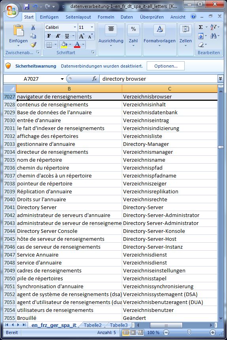The width and height of the screenshot is (227, 340).
Task: Open Zwischenablage dialog launcher
Action: [38, 52]
